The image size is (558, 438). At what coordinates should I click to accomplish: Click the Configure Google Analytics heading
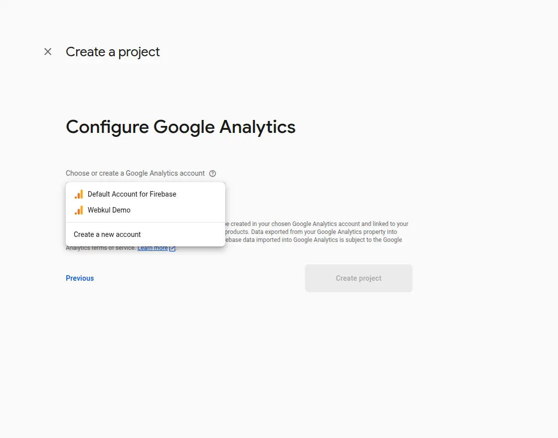(180, 127)
